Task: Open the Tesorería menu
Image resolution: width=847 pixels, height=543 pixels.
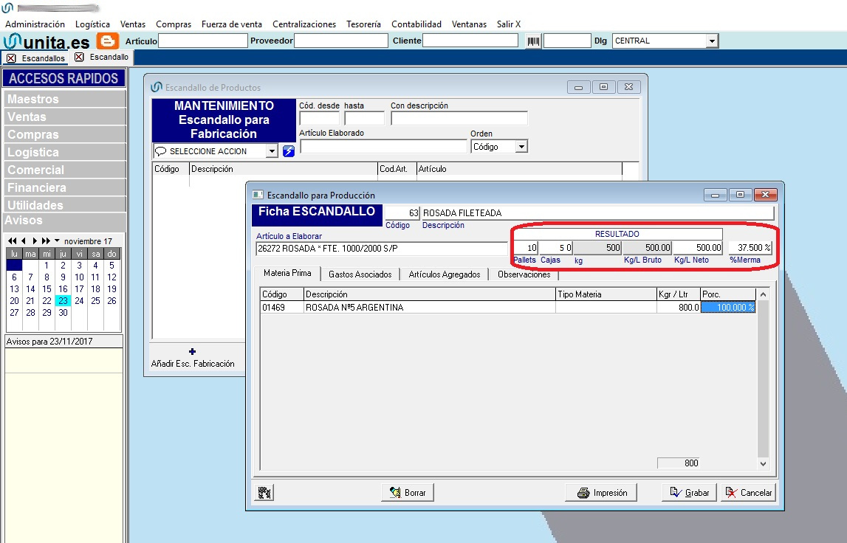Action: point(363,24)
